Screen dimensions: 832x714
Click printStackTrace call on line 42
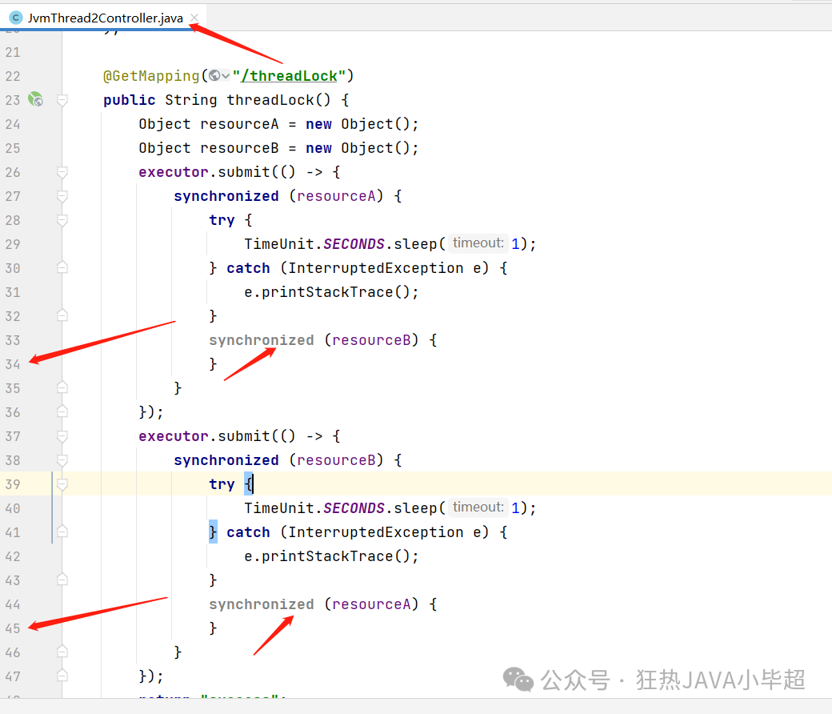327,556
